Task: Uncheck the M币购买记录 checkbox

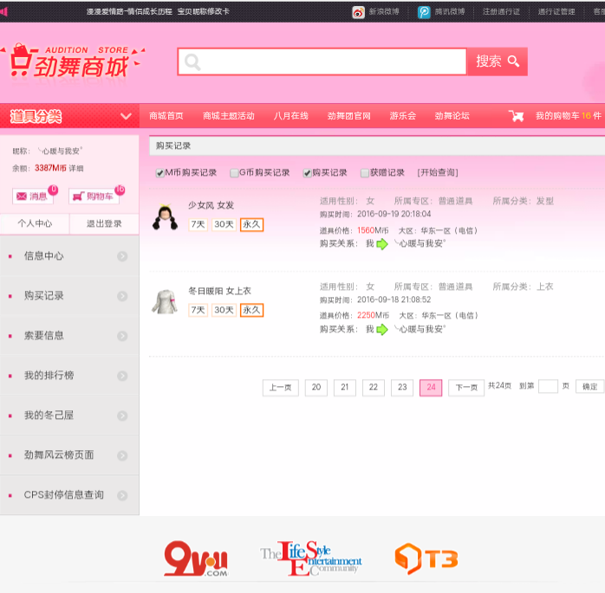Action: 159,173
